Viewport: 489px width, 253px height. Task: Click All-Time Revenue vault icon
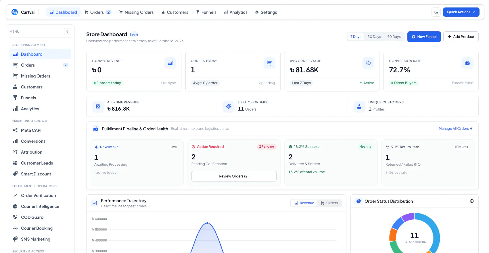pyautogui.click(x=98, y=107)
